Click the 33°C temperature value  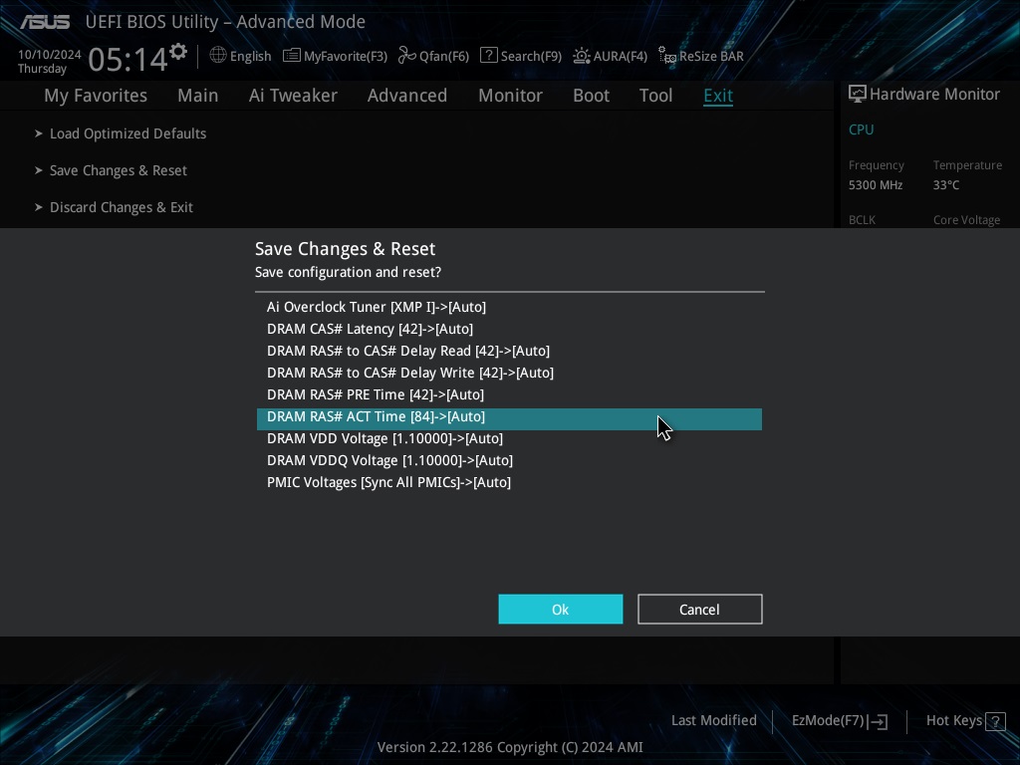[x=946, y=185]
